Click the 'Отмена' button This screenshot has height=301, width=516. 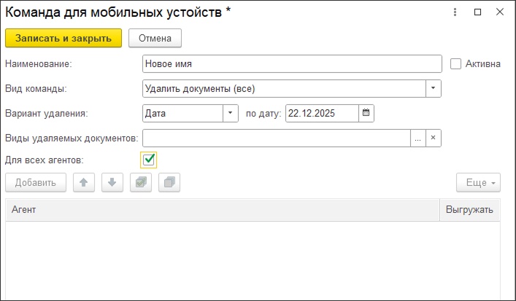click(x=155, y=38)
